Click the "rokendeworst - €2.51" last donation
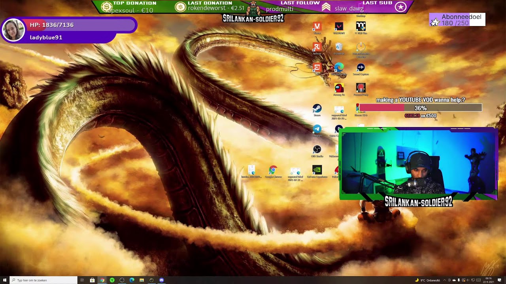This screenshot has width=506, height=284. 216,8
